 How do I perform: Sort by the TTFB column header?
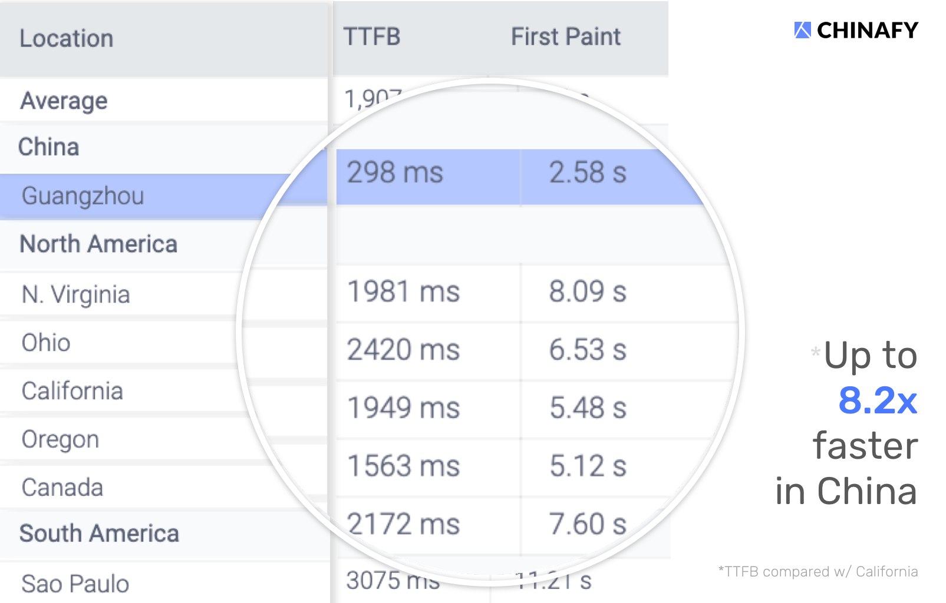(372, 37)
